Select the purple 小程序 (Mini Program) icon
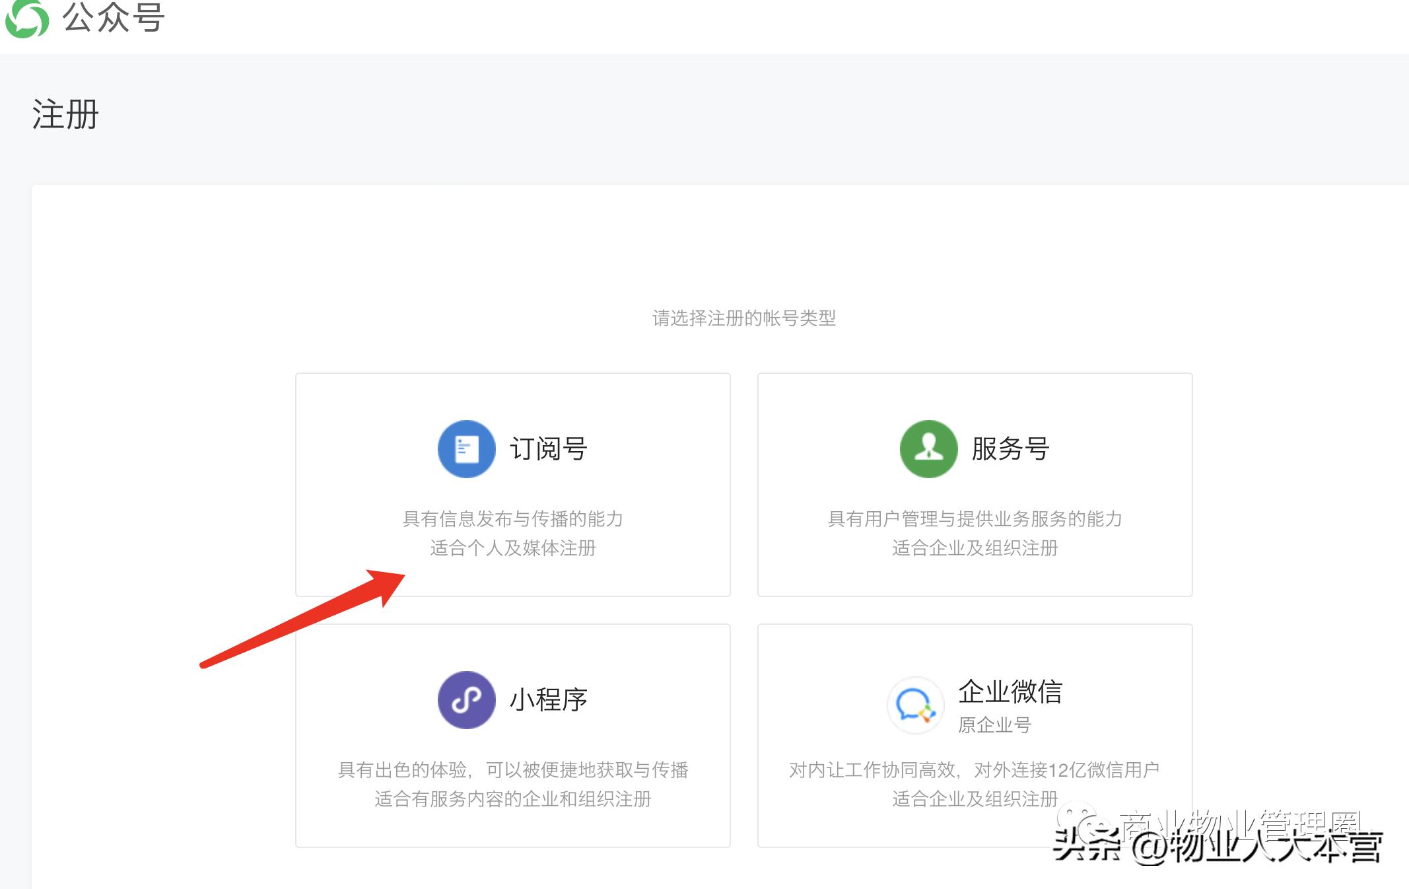This screenshot has height=889, width=1409. (x=466, y=700)
